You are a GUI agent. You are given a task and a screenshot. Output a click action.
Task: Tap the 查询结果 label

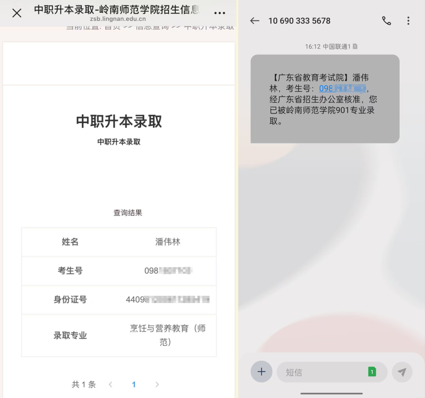coord(128,213)
